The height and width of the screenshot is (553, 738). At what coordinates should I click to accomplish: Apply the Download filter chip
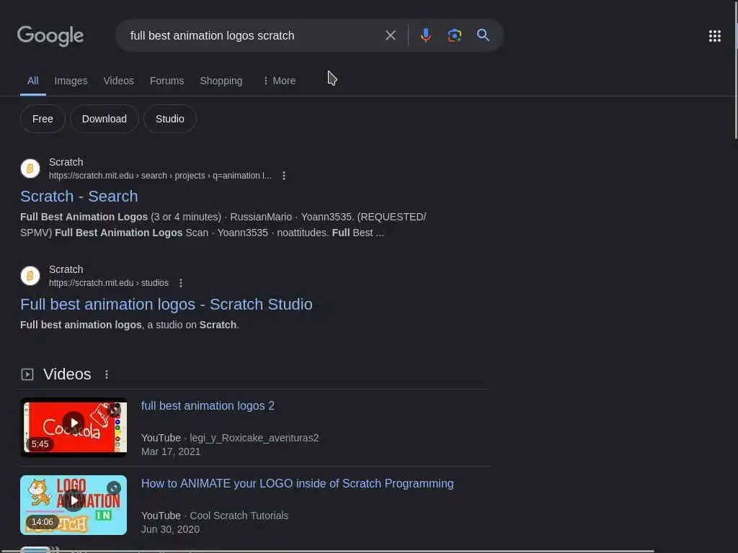tap(104, 119)
